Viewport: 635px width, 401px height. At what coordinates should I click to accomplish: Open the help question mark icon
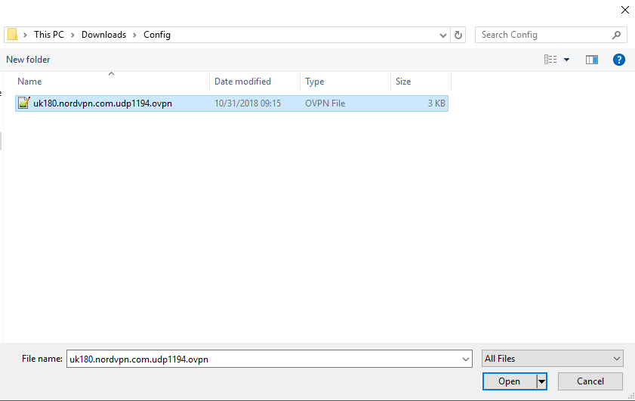click(619, 60)
